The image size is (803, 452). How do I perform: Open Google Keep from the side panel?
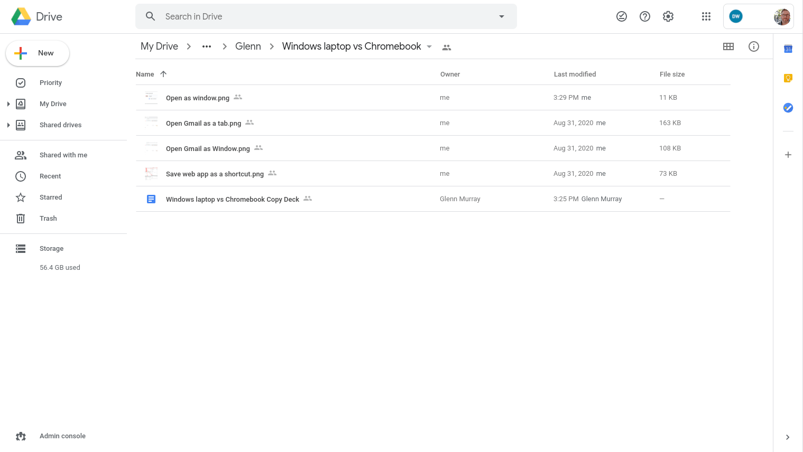(x=788, y=78)
